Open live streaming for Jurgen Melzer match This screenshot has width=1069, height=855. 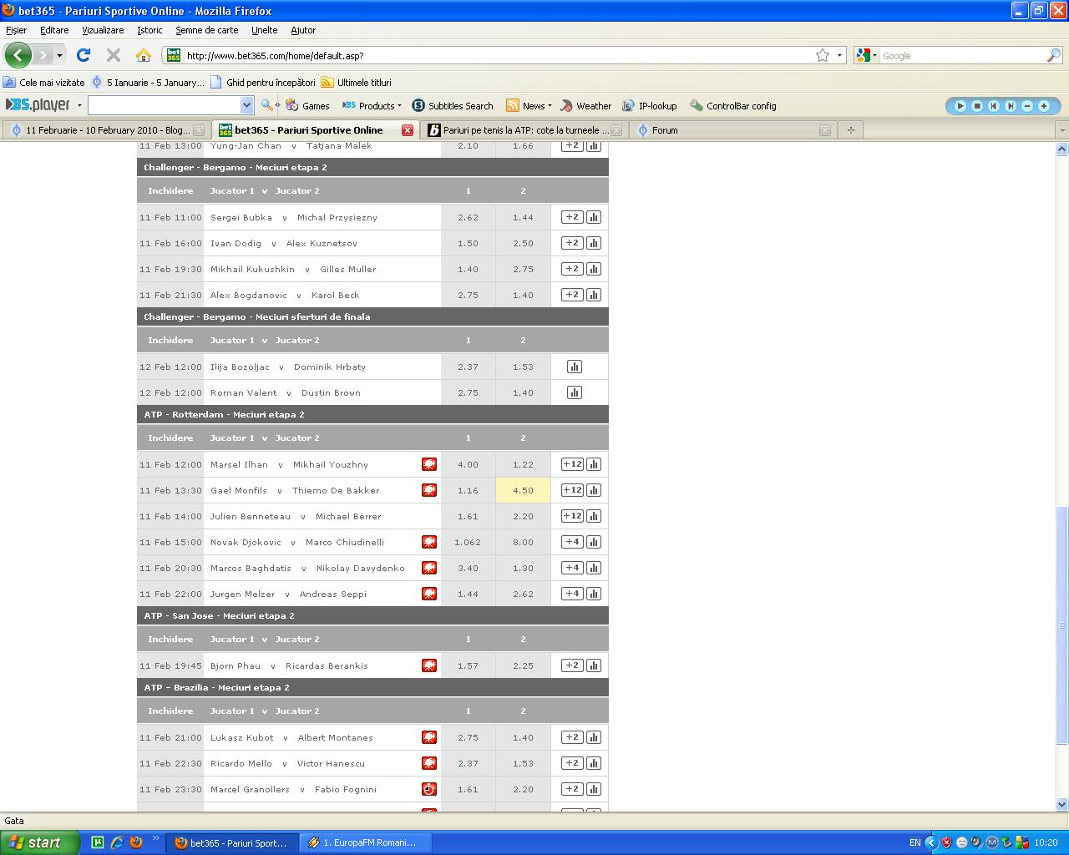click(x=429, y=594)
